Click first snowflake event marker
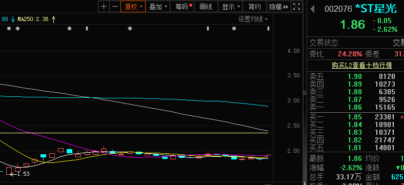 coord(9,29)
